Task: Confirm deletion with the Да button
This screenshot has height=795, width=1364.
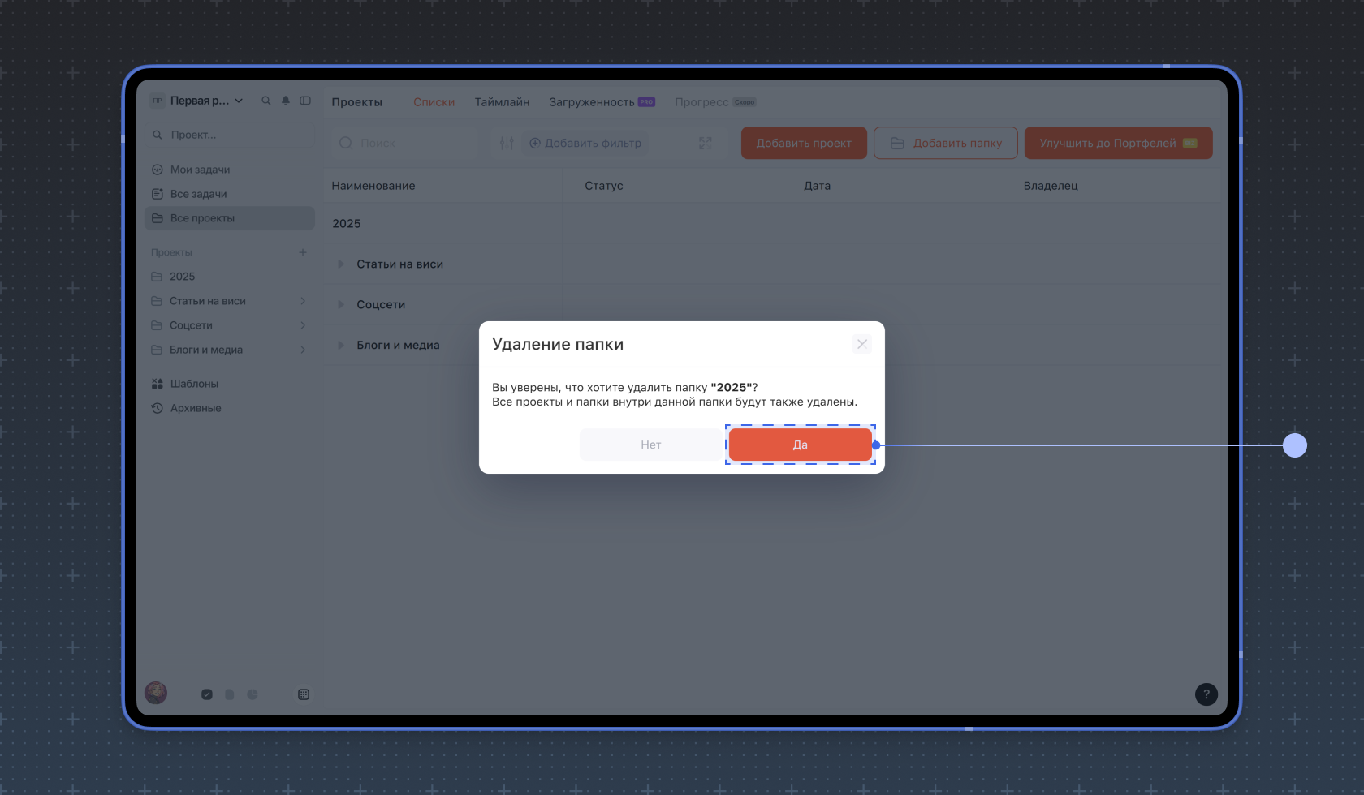Action: (x=800, y=445)
